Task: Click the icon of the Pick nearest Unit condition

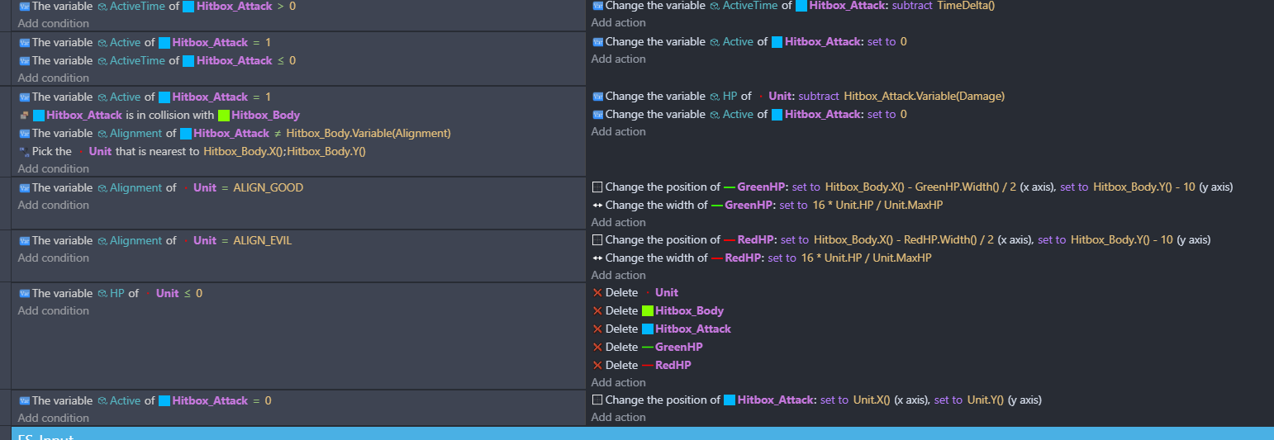Action: [x=24, y=151]
